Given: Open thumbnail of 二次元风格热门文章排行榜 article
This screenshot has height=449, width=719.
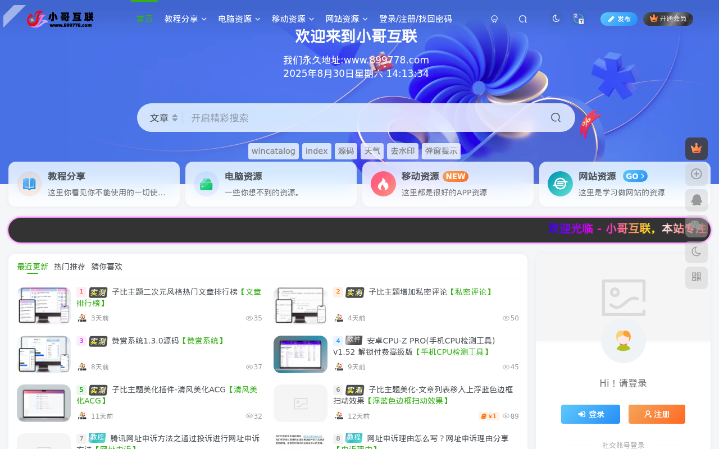Looking at the screenshot, I should pyautogui.click(x=44, y=305).
